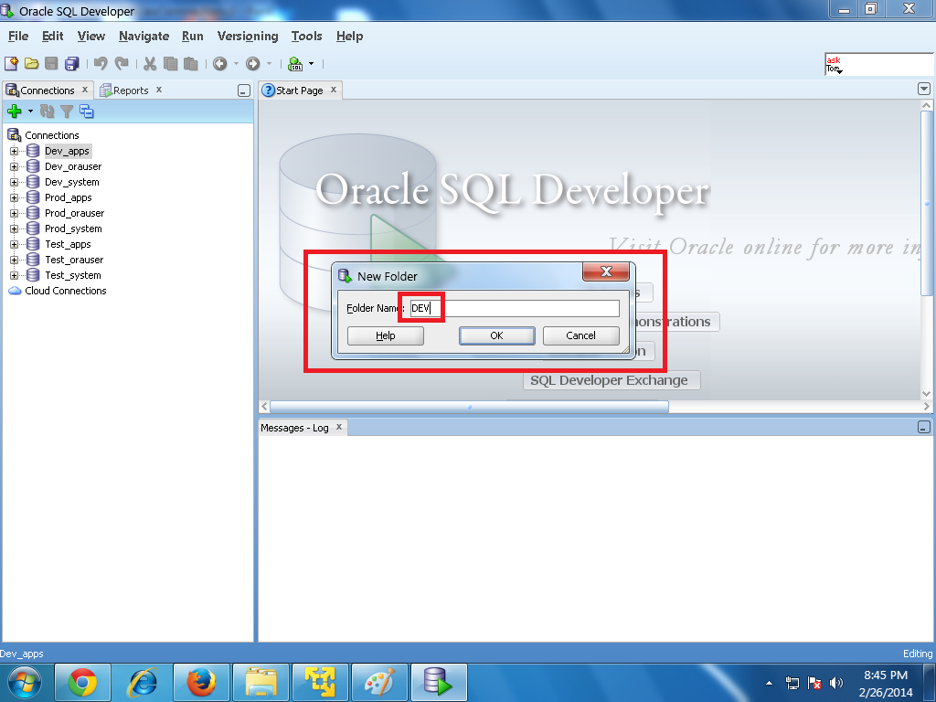Expand the Prod_system connection node
The image size is (936, 702).
(x=14, y=229)
